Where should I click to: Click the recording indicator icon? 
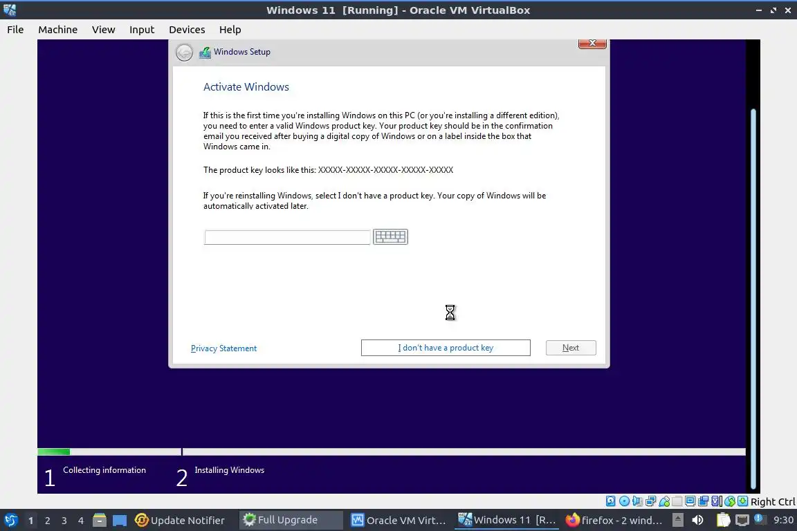click(x=704, y=501)
